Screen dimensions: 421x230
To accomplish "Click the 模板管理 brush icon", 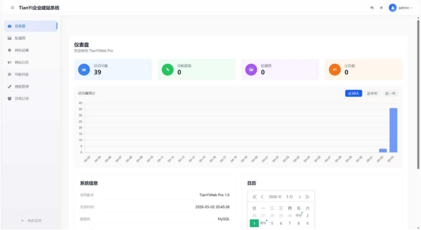I will tap(10, 87).
